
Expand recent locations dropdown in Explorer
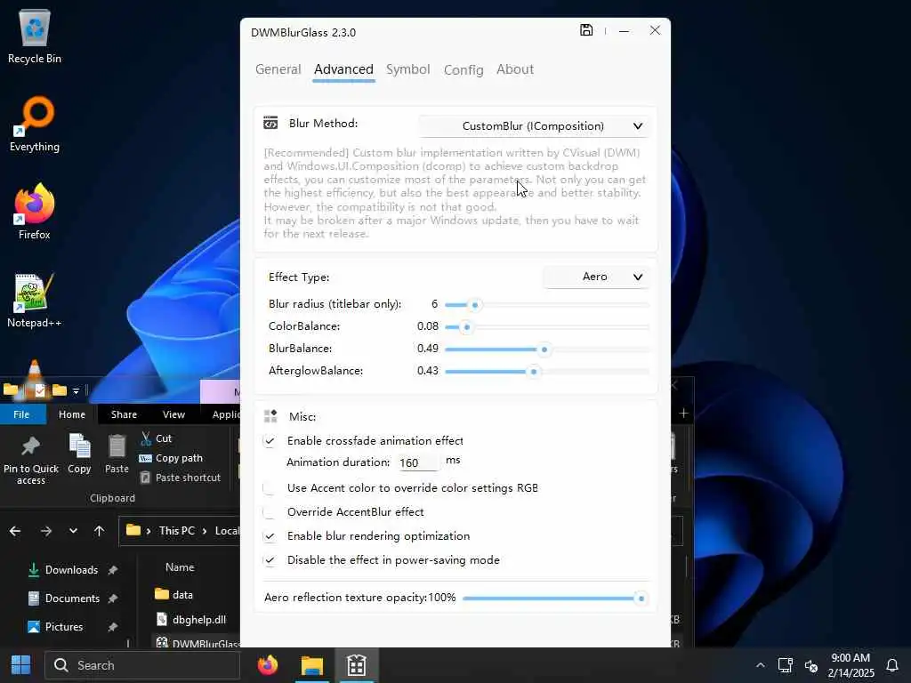73,531
